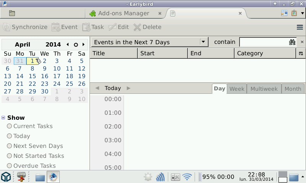306x183 pixels.
Task: Select the Next Seven Days radio option
Action: click(x=10, y=146)
